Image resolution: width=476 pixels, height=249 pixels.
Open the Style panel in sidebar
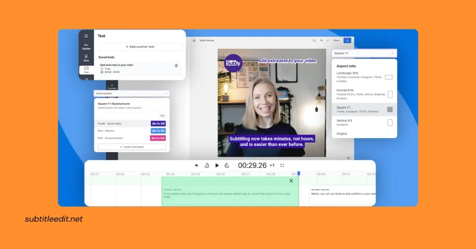click(x=86, y=58)
